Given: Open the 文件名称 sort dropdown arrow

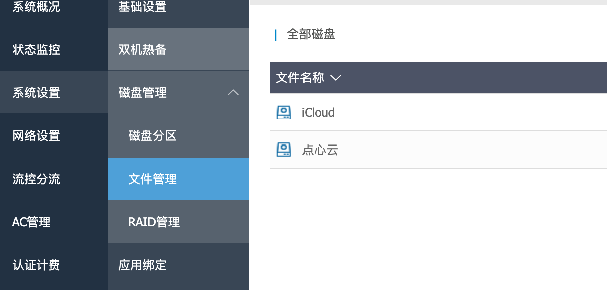Looking at the screenshot, I should [336, 78].
